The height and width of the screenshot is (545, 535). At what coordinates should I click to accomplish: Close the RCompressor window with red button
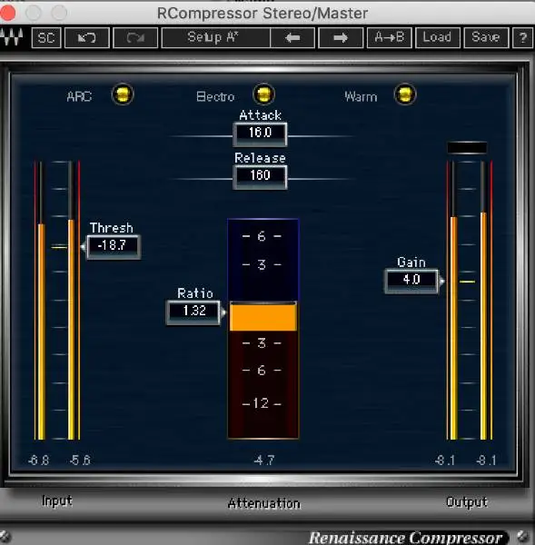pos(7,14)
